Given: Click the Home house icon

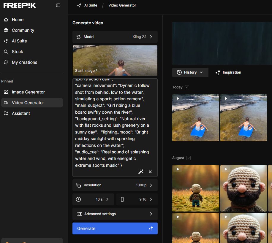Looking at the screenshot, I should [x=6, y=20].
